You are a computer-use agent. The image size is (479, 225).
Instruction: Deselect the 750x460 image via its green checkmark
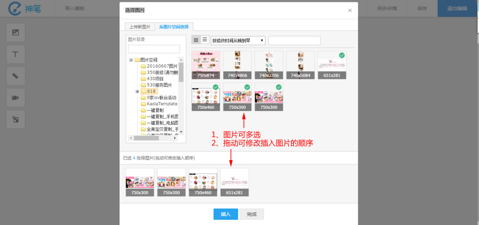(216, 87)
